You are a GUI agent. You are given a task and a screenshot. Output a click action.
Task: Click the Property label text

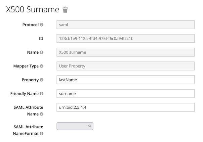pyautogui.click(x=30, y=80)
